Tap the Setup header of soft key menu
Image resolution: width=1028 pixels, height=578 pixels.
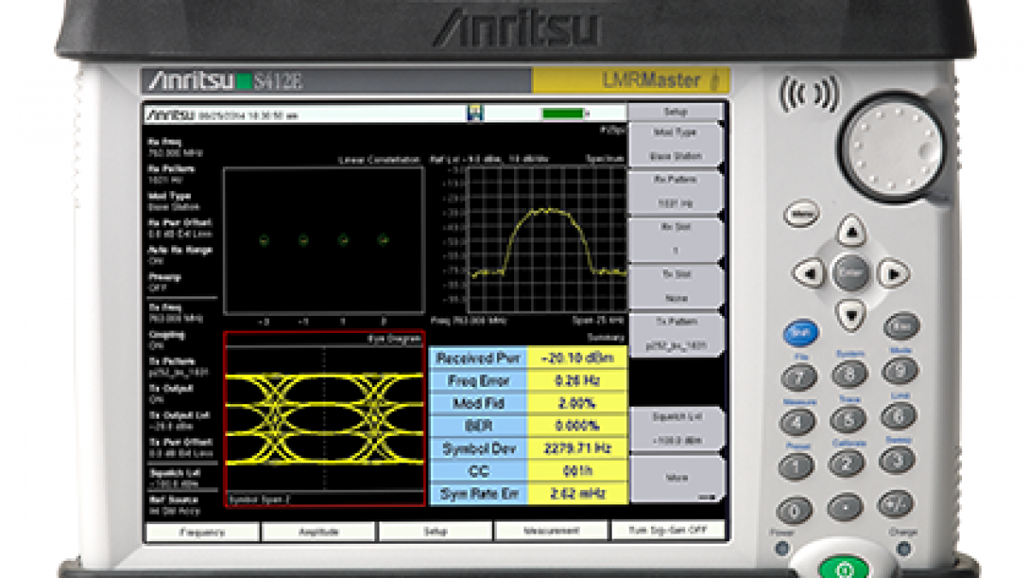(676, 111)
